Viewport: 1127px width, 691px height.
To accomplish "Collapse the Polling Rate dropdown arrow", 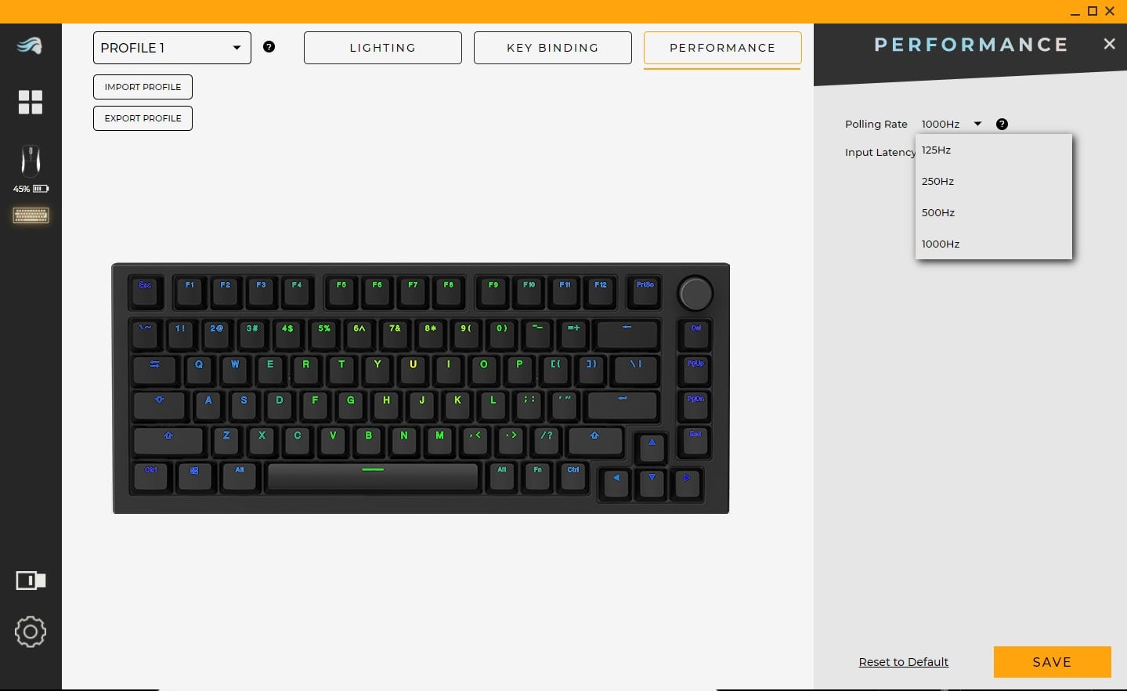I will (x=977, y=124).
